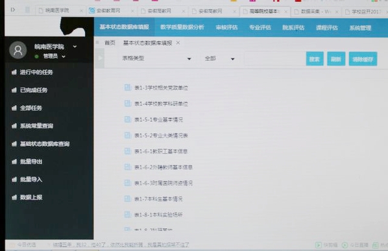388x251 pixels.
Task: Click the 搜索 button
Action: pyautogui.click(x=315, y=59)
